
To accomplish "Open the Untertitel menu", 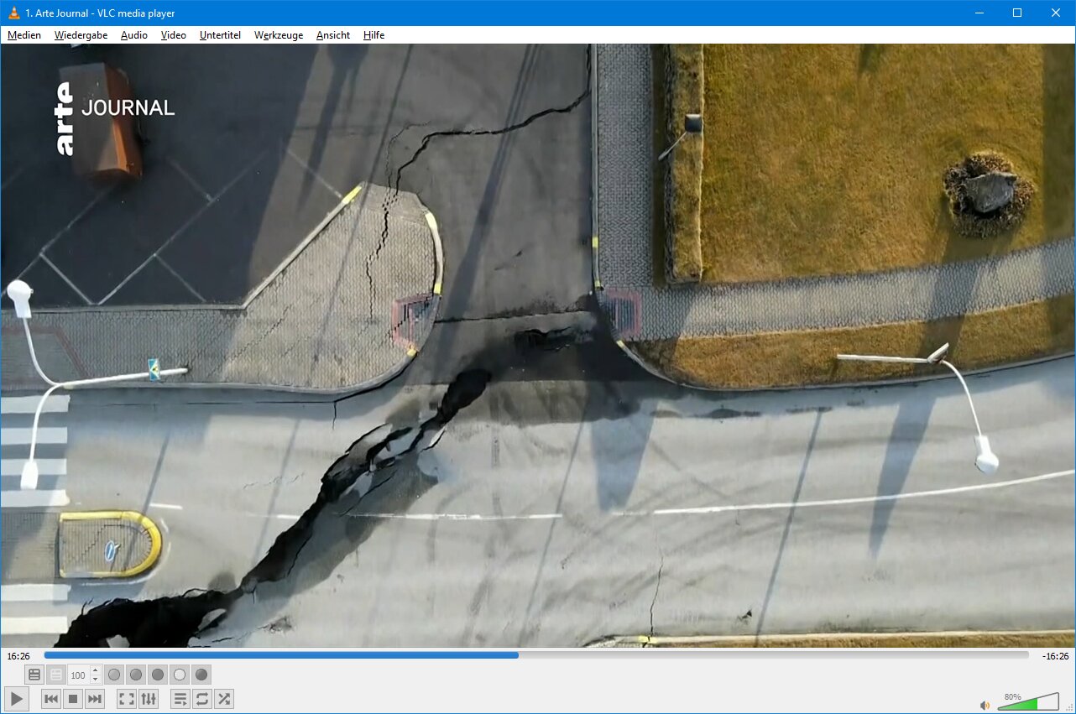I will pos(220,35).
